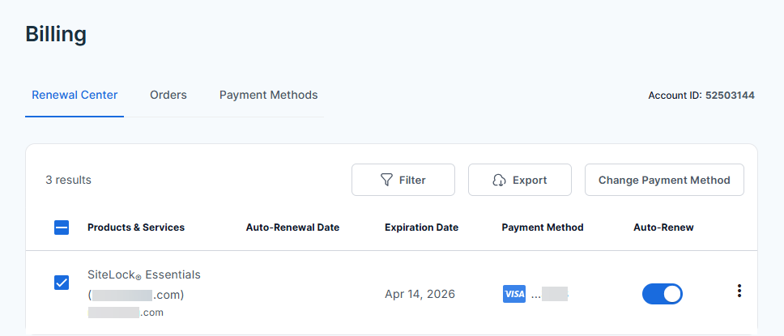Open the three-dot menu for SiteLock Essentials
This screenshot has height=336, width=784.
(739, 291)
